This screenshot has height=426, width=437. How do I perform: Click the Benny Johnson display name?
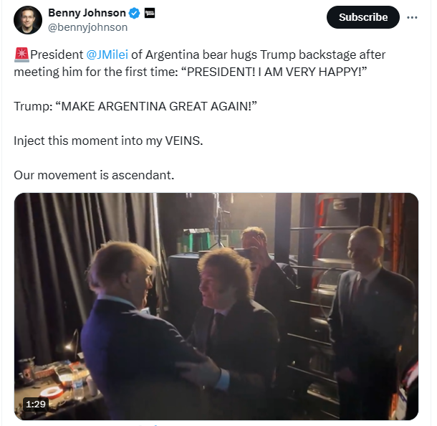click(x=87, y=13)
